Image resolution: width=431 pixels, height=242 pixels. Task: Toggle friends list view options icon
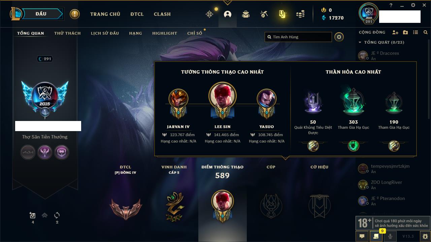(416, 32)
